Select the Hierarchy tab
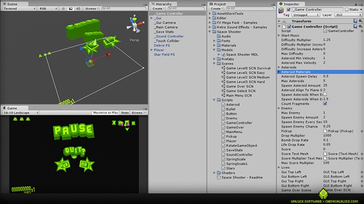The width and height of the screenshot is (364, 204). (x=163, y=4)
